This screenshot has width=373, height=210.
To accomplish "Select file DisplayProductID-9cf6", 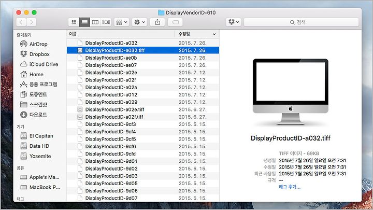I will 143,146.
